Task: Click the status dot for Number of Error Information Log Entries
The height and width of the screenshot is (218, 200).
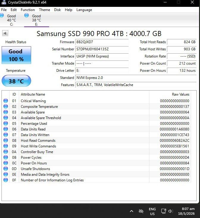Action: tap(6, 180)
